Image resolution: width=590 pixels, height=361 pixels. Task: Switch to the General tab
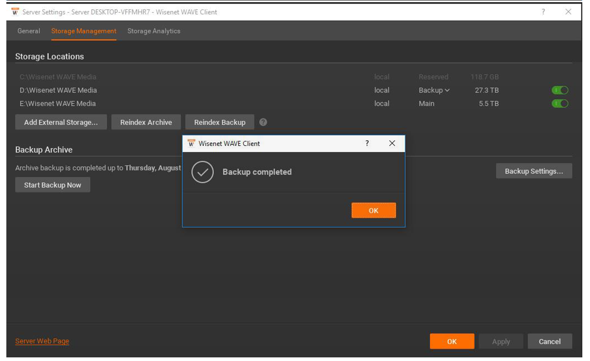pos(29,31)
